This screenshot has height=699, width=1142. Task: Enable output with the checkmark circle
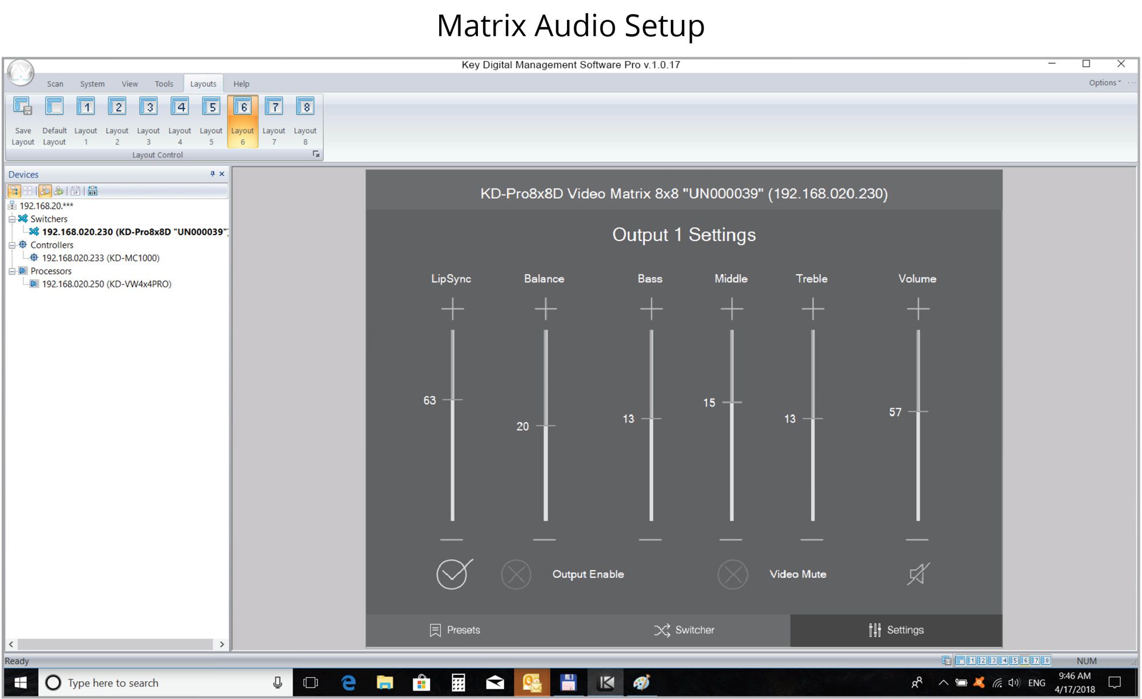[453, 574]
